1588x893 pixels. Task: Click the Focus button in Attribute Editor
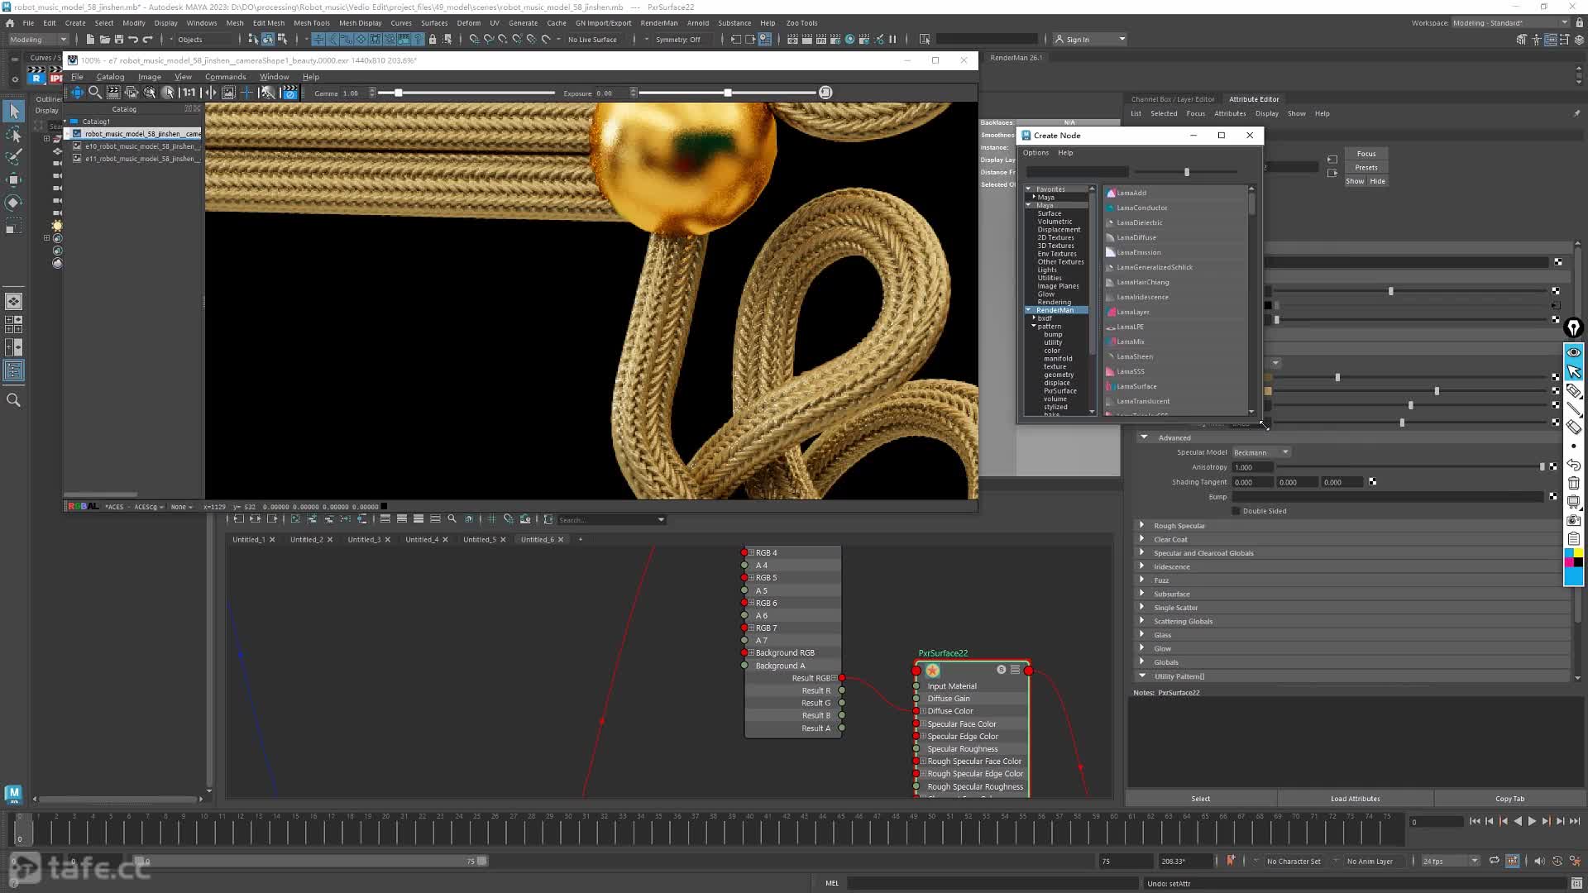pos(1366,154)
